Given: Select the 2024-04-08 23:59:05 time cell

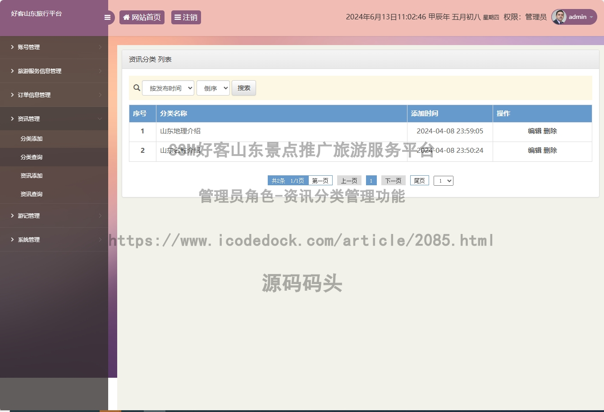Looking at the screenshot, I should (450, 131).
